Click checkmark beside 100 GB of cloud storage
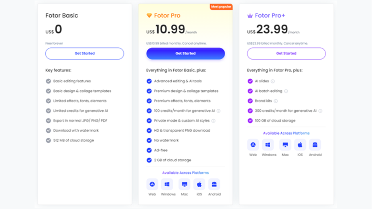Viewport: 372px width, 209px height. (x=250, y=121)
